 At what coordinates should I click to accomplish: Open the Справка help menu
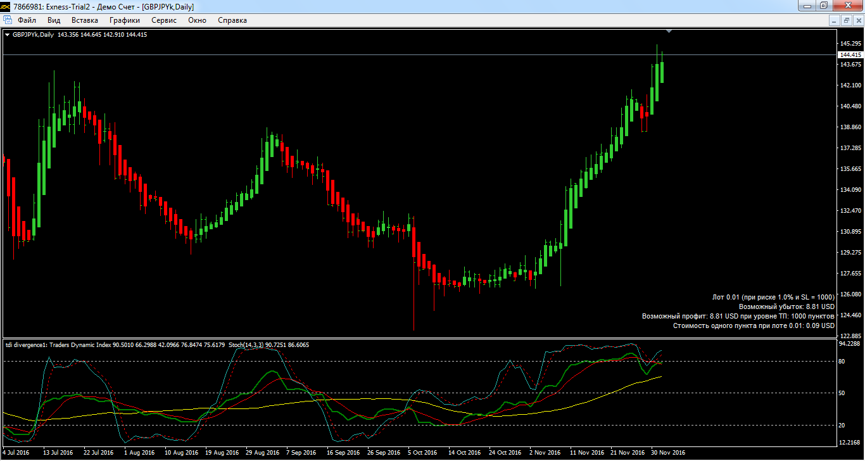pos(232,20)
